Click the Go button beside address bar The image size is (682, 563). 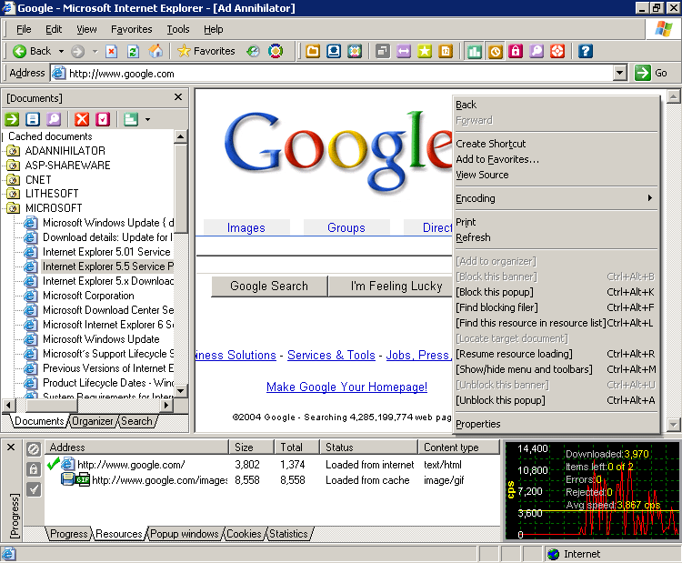click(x=651, y=73)
